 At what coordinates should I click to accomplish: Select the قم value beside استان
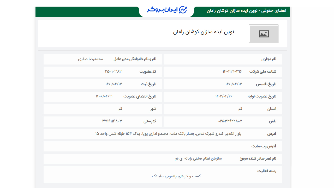240,109
